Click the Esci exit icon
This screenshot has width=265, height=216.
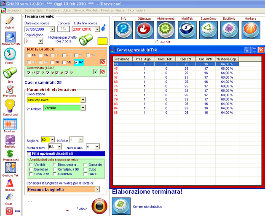(x=9, y=211)
